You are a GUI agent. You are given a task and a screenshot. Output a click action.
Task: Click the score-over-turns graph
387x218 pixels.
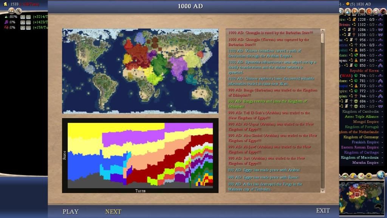[x=140, y=155]
